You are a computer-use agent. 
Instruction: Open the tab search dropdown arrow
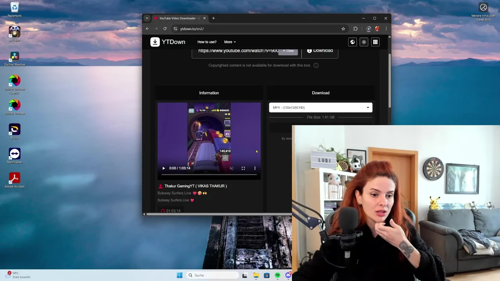pos(147,18)
